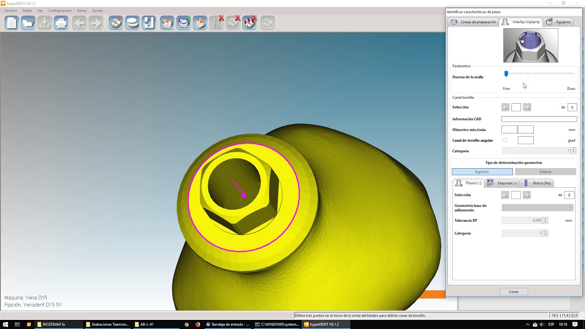
Task: Open a project with the folder icon
Action: pyautogui.click(x=28, y=23)
